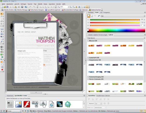The width and height of the screenshot is (146, 113).
Task: Click the Website-Manager button
Action: [21, 10]
